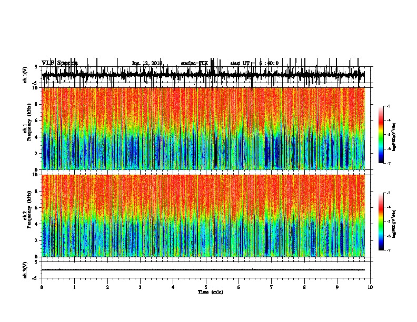The width and height of the screenshot is (417, 322).
Task: Click the ch.2 "Frequency (kHz)" axis label
Action: 29,209
